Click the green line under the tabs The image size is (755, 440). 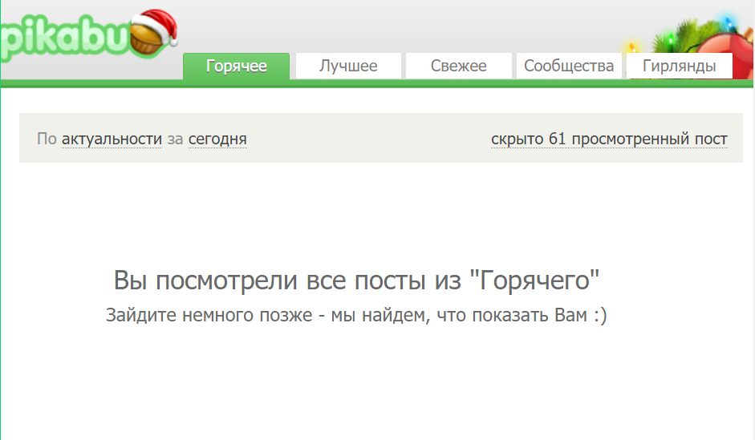377,83
